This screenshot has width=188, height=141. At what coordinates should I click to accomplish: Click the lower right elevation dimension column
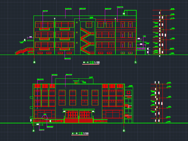pyautogui.click(x=158, y=101)
